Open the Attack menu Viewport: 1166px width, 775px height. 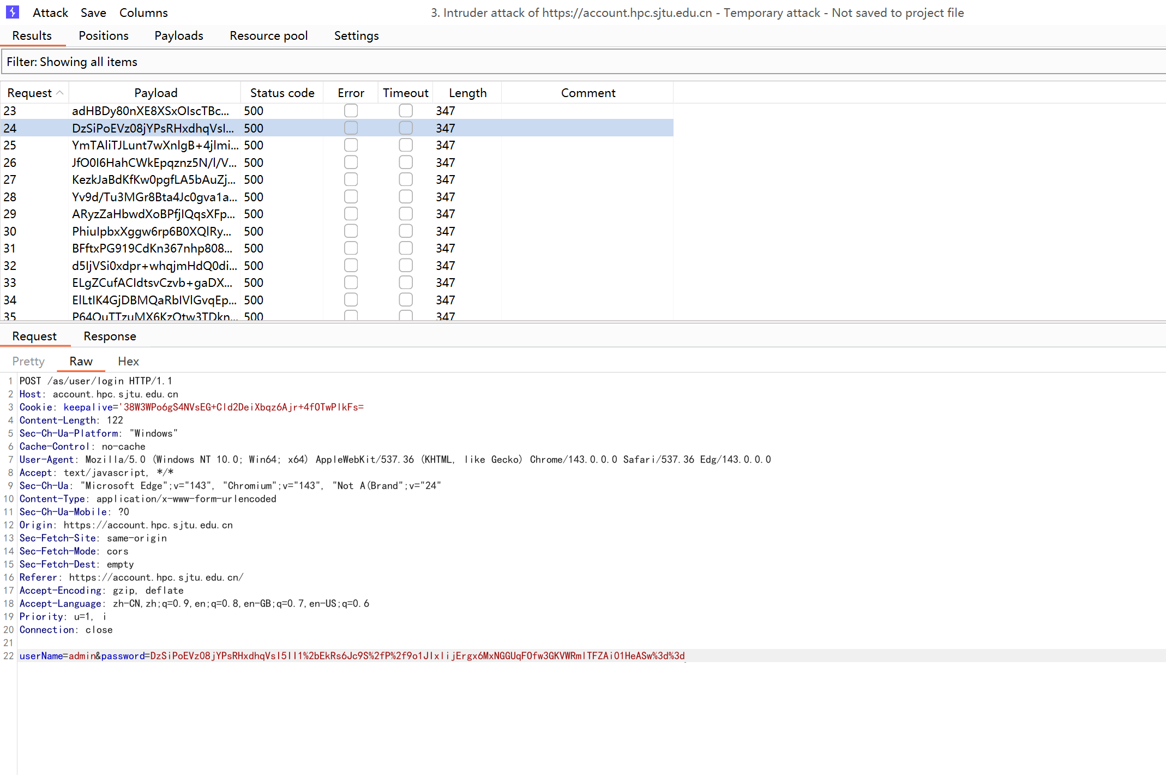point(50,13)
